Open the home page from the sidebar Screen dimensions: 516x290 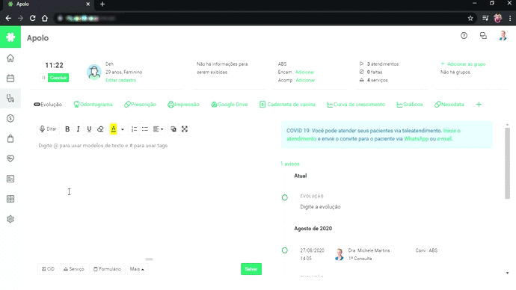click(x=10, y=58)
